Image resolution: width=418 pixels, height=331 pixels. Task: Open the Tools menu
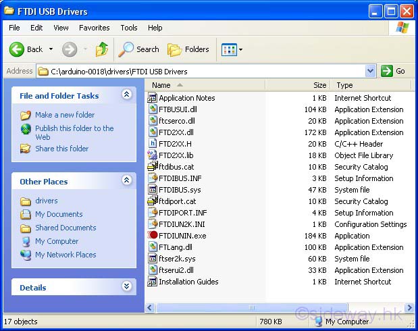tap(129, 28)
